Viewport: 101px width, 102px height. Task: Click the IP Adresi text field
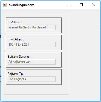(x=31, y=27)
